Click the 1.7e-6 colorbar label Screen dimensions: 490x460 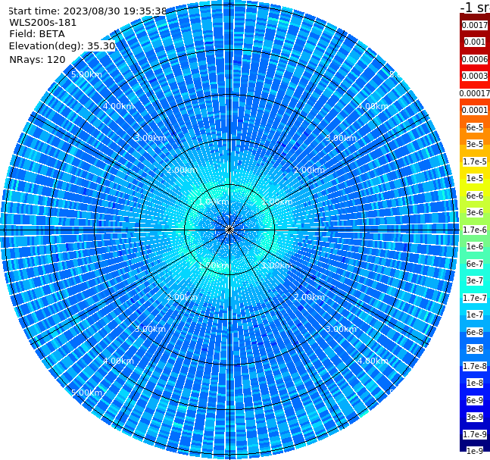click(x=475, y=230)
